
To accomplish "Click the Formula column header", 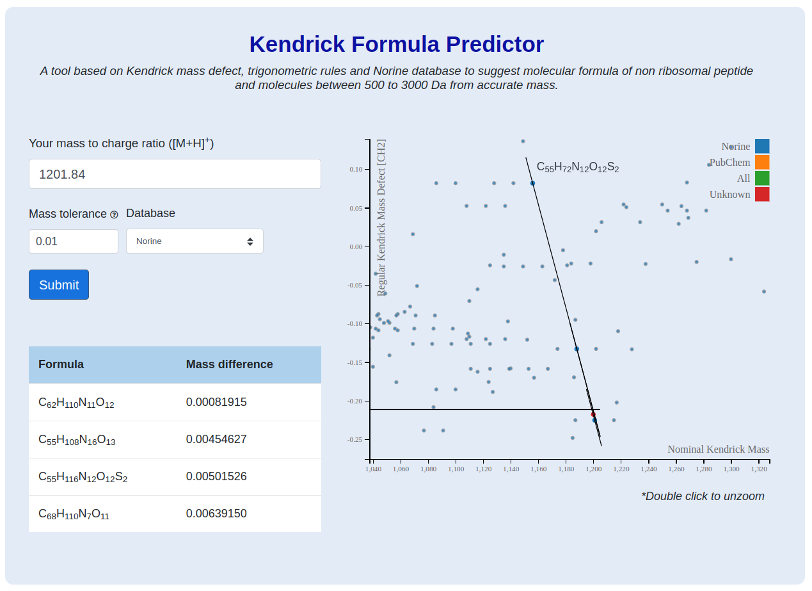I will [61, 364].
